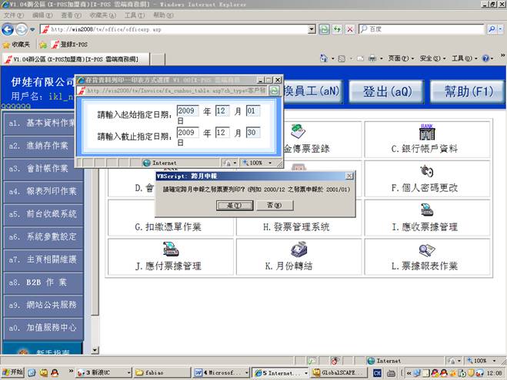The height and width of the screenshot is (380, 507).
Task: Click the I.應收票據管理 icon
Action: point(425,210)
